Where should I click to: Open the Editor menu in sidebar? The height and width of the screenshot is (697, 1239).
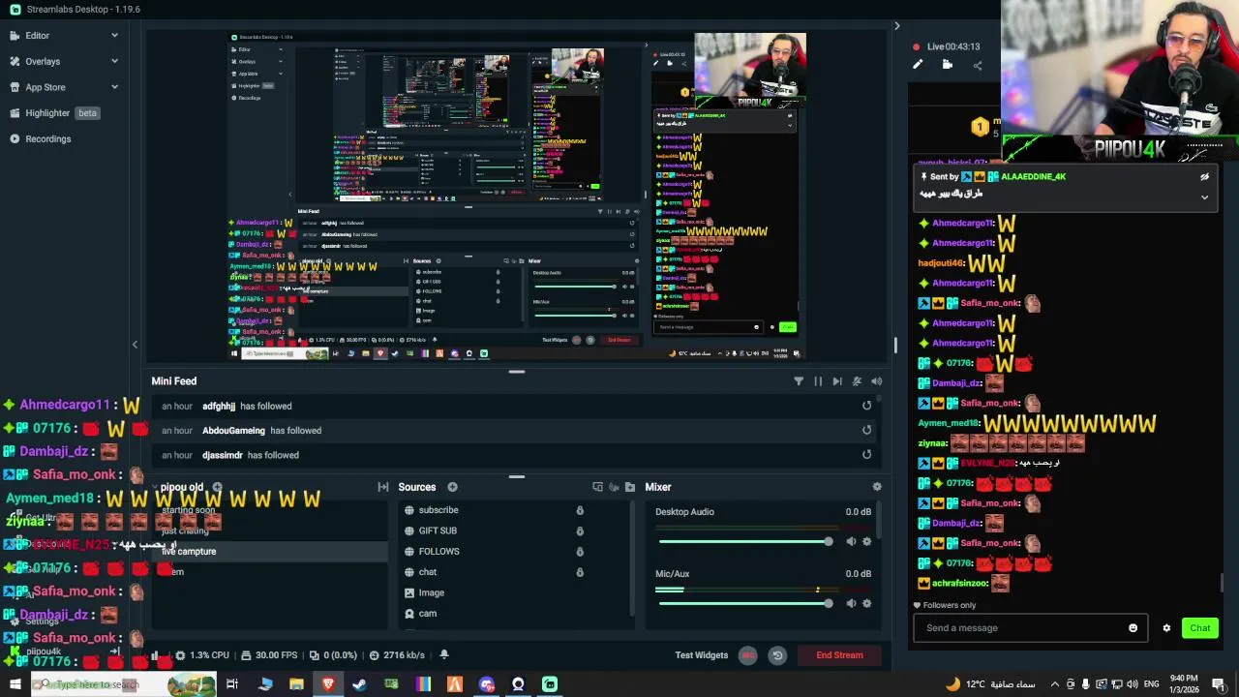click(37, 36)
